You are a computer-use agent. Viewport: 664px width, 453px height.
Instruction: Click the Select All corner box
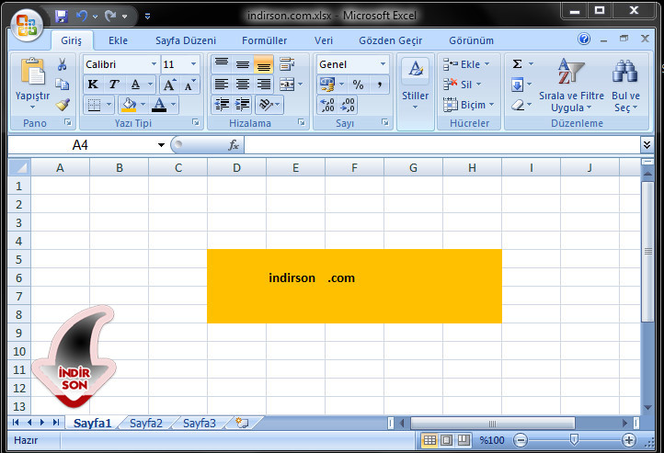19,167
